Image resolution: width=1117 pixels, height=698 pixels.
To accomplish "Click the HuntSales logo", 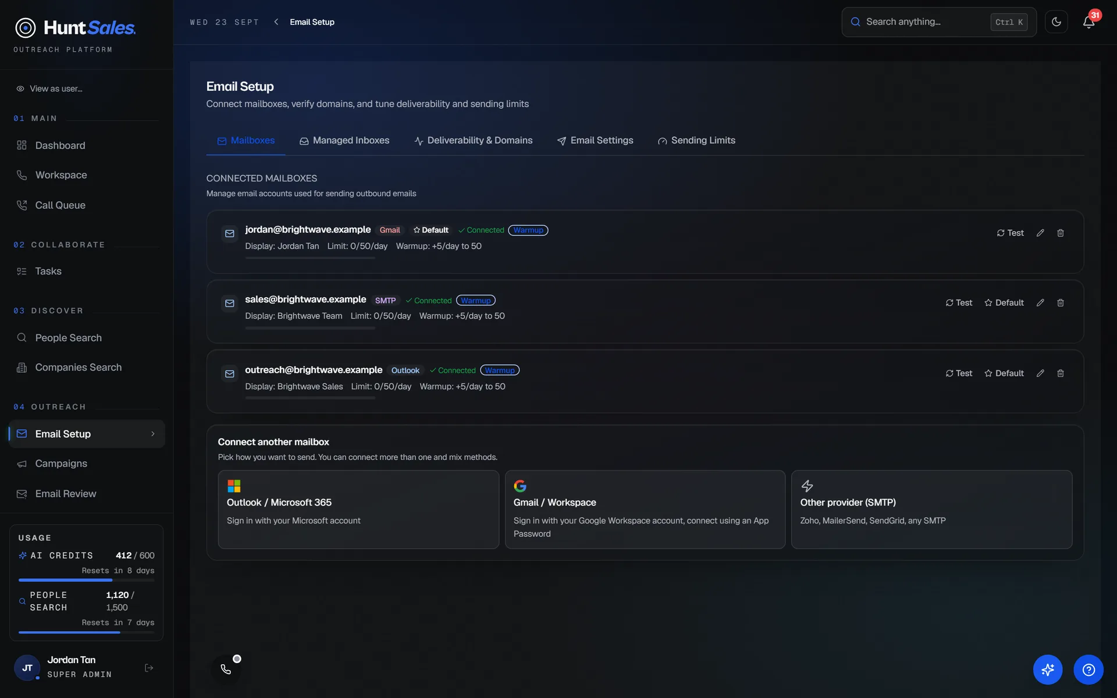I will (x=75, y=28).
